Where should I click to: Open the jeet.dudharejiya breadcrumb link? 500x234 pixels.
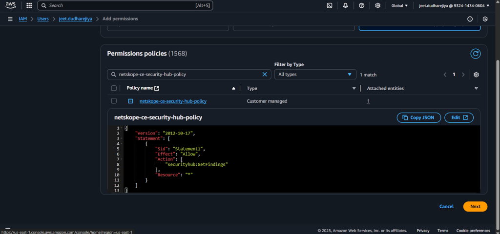(76, 19)
